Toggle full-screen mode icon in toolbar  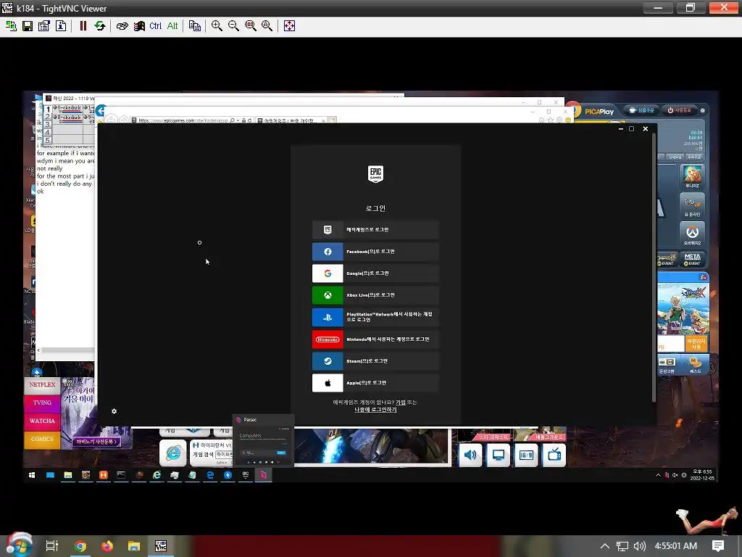point(289,26)
